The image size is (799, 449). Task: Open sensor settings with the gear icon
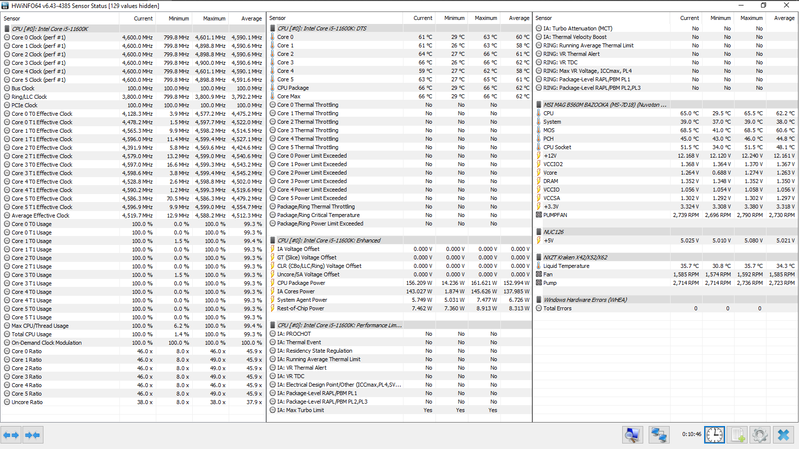coord(760,435)
